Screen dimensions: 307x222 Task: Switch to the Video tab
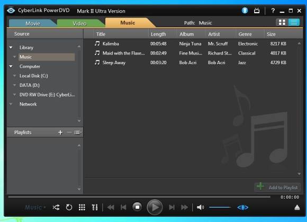pos(79,23)
